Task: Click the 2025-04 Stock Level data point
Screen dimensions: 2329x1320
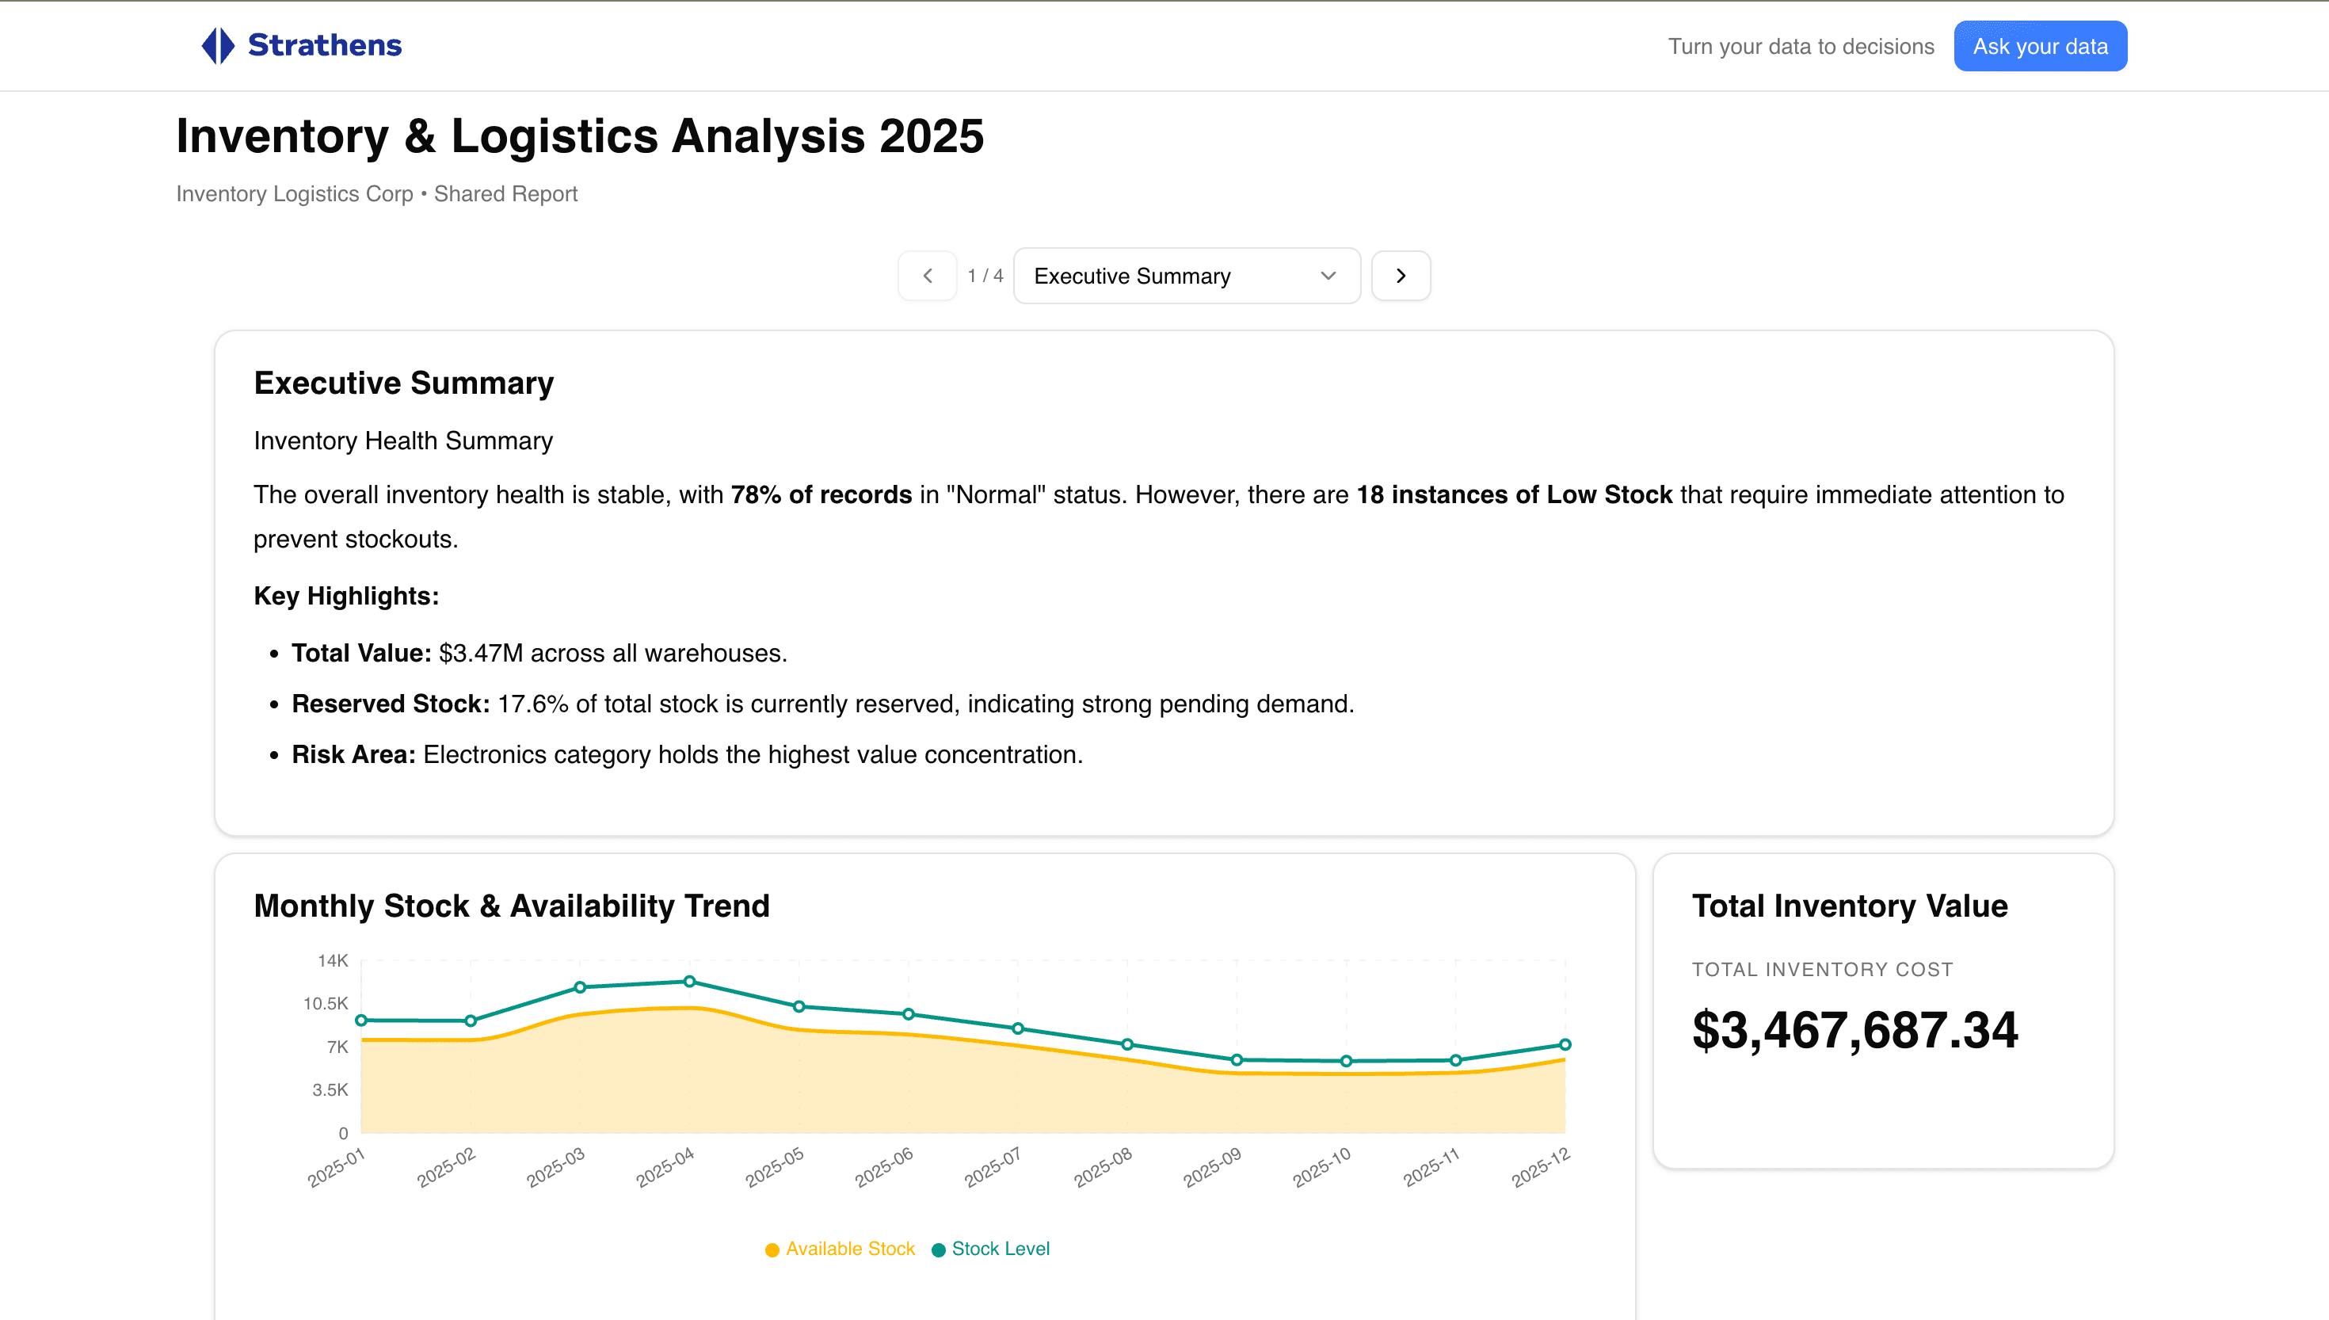Action: click(690, 982)
